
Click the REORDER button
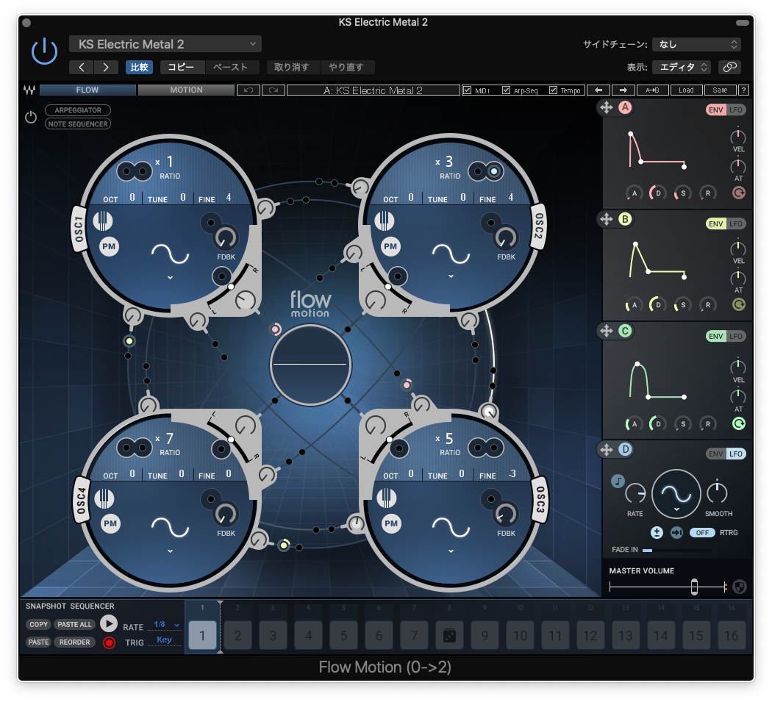point(74,642)
